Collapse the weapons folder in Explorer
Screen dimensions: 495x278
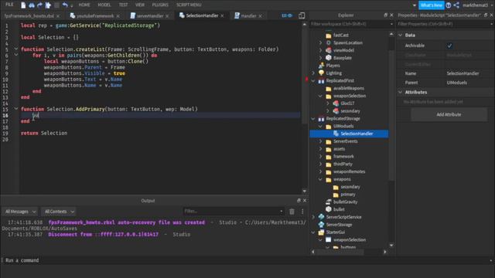pos(321,179)
